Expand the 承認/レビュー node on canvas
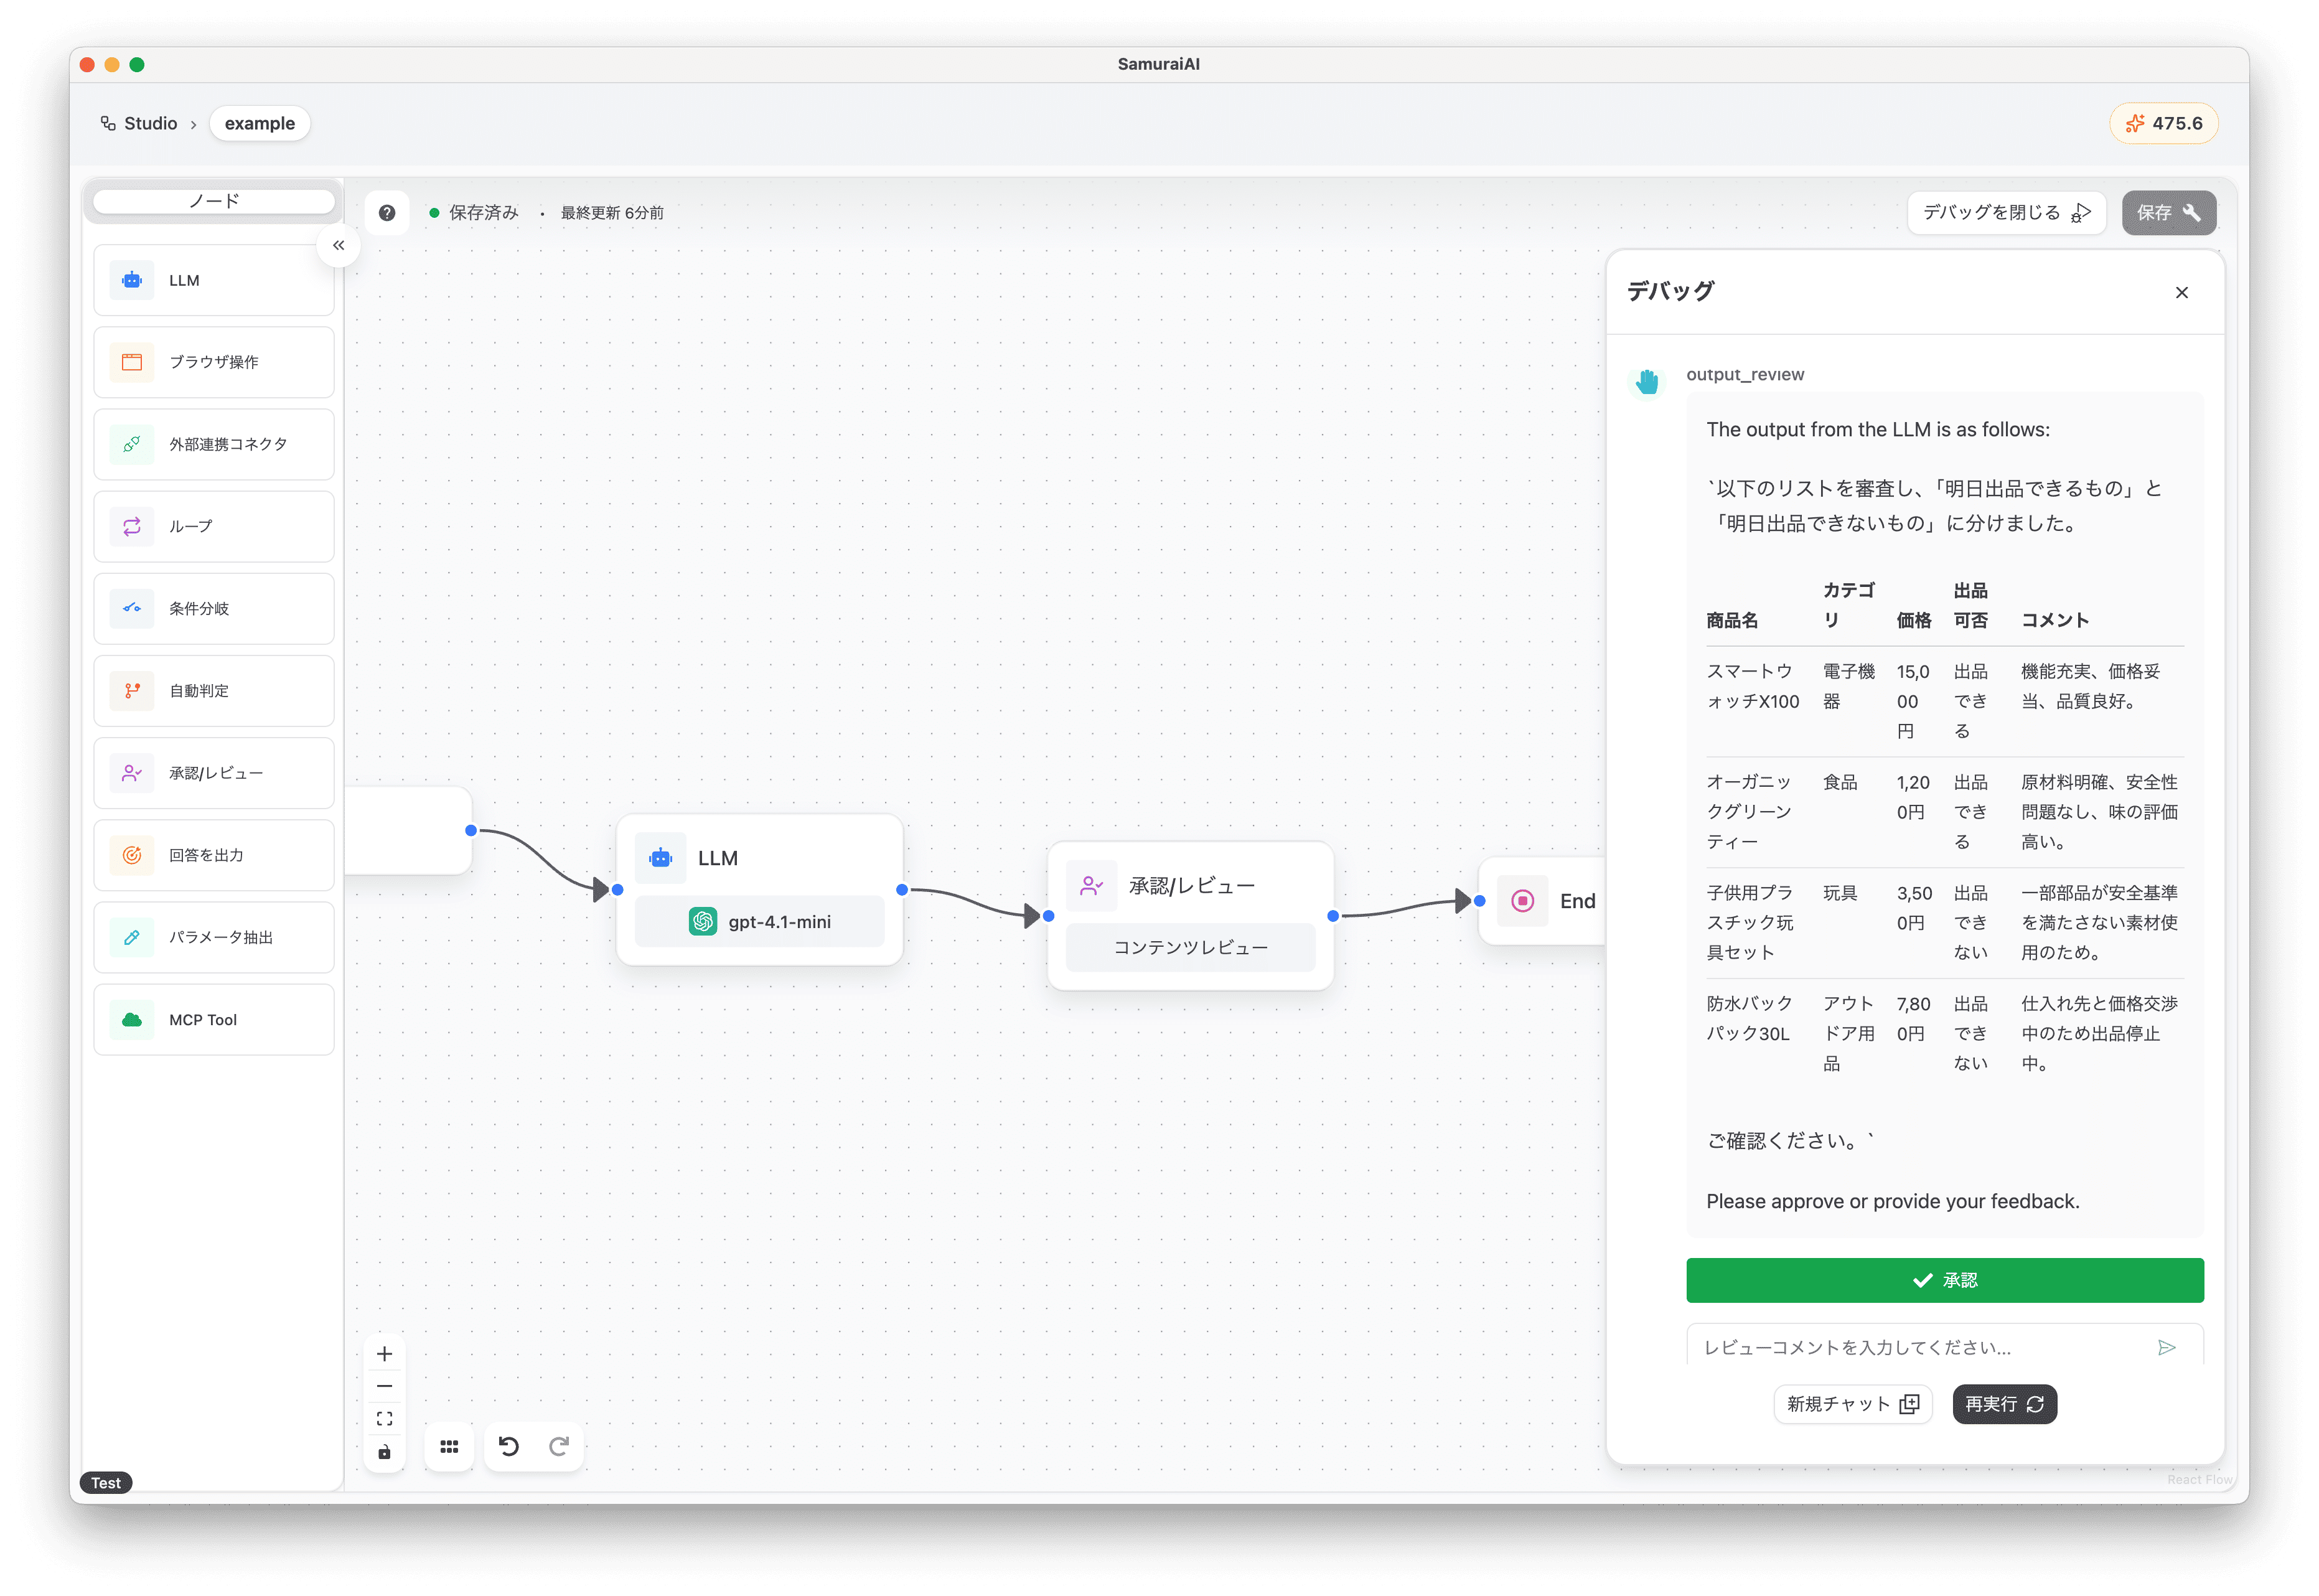Viewport: 2319px width, 1596px height. click(x=1191, y=886)
